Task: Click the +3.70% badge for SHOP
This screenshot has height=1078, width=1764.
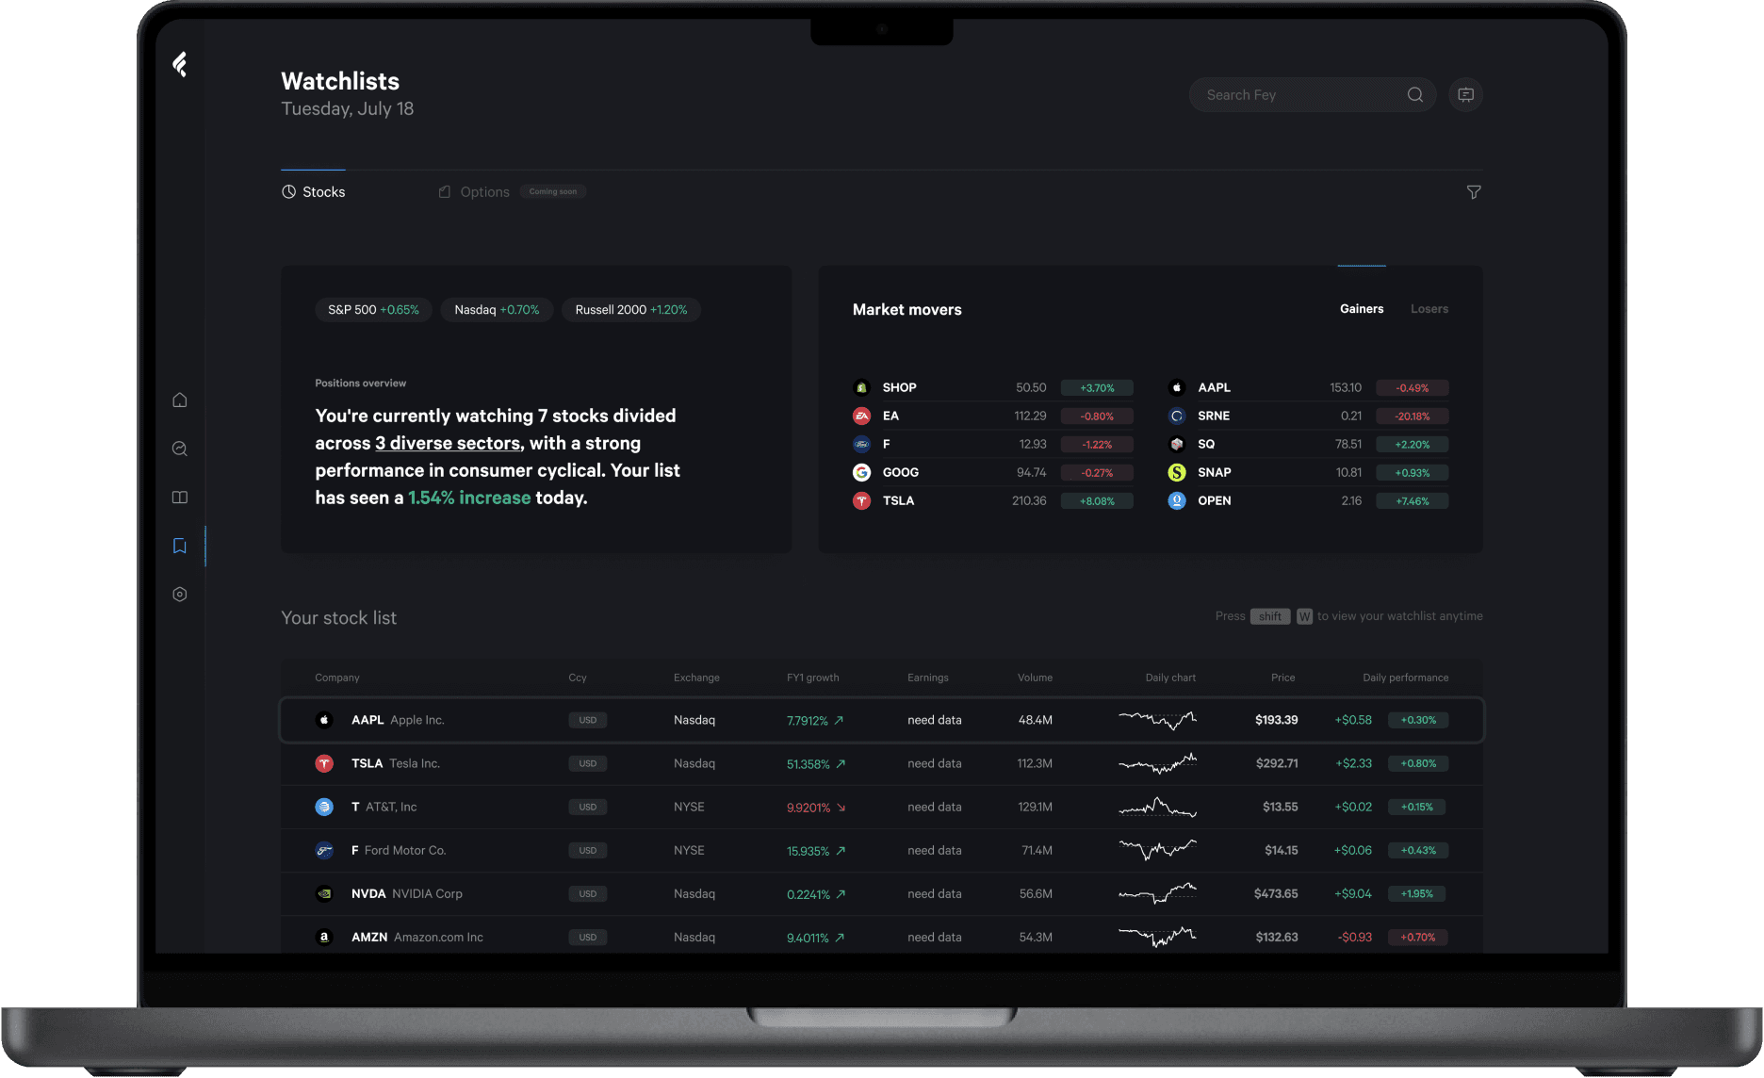Action: click(x=1097, y=388)
